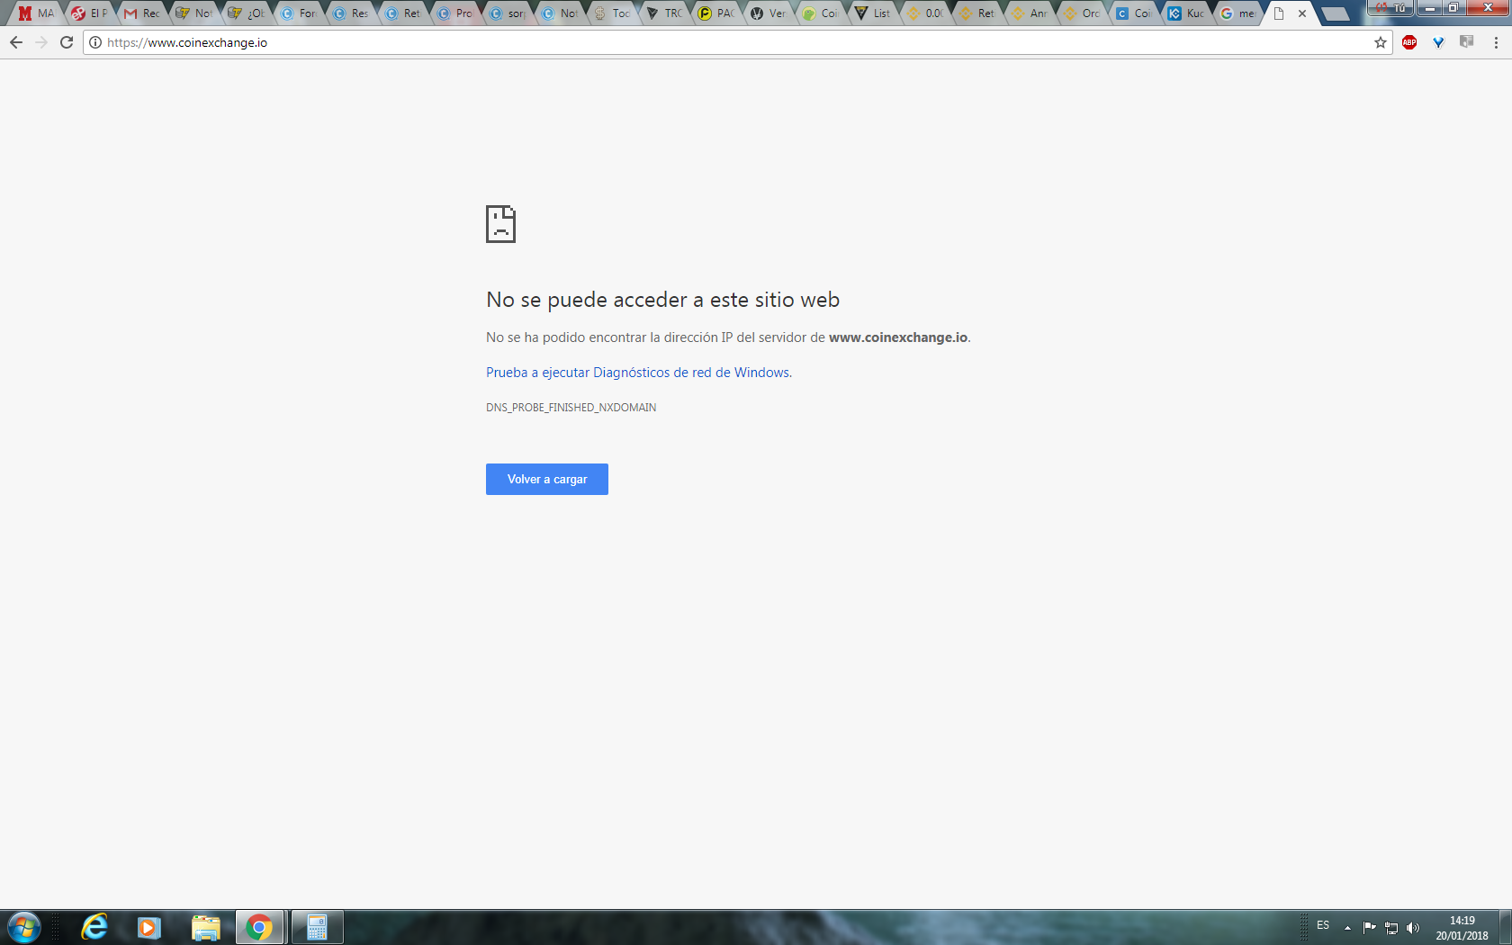Open the Calculator from the taskbar
Viewport: 1512px width, 945px height.
click(317, 927)
